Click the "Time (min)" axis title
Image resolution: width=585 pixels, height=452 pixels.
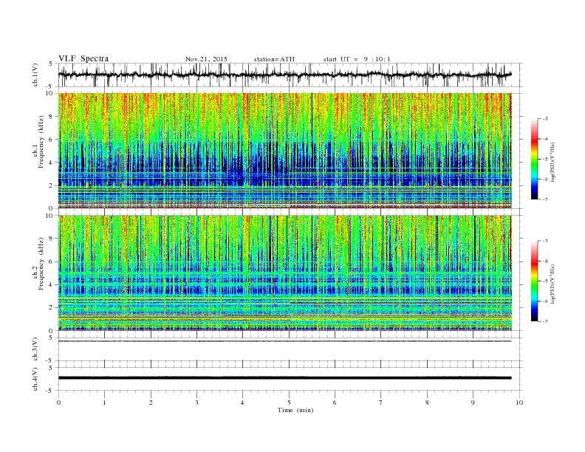pos(295,410)
